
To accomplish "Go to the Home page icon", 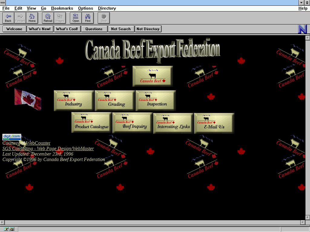I will pos(32,18).
